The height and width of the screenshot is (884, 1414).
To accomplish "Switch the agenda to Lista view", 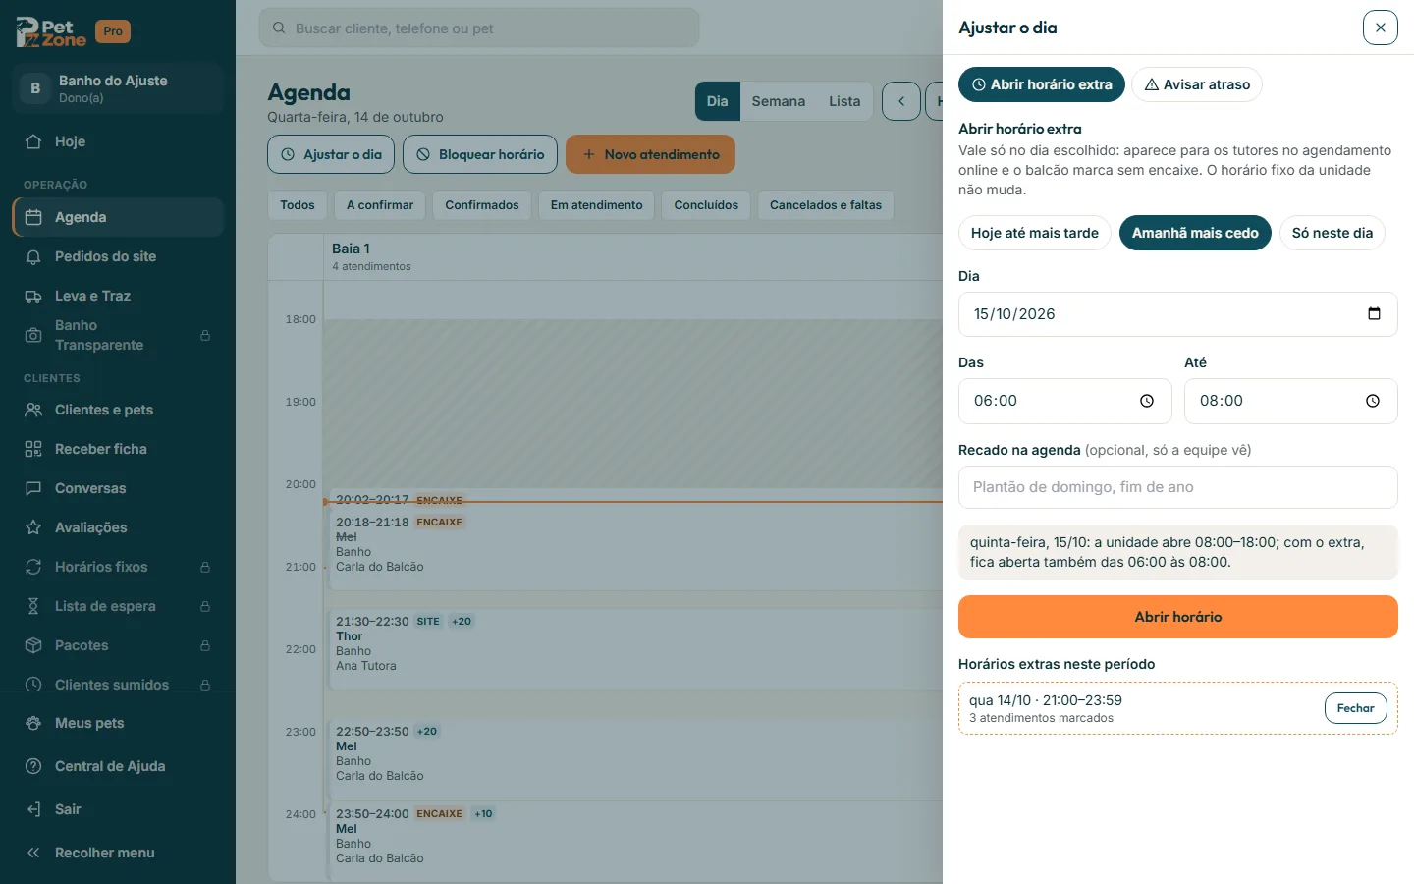I will coord(844,101).
